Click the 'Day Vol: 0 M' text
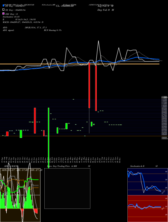 click(x=106, y=10)
